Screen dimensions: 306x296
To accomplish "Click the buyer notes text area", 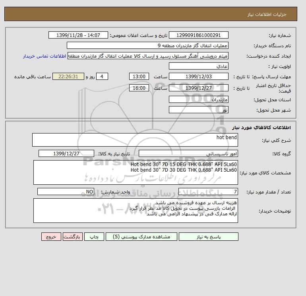I will (136, 211).
